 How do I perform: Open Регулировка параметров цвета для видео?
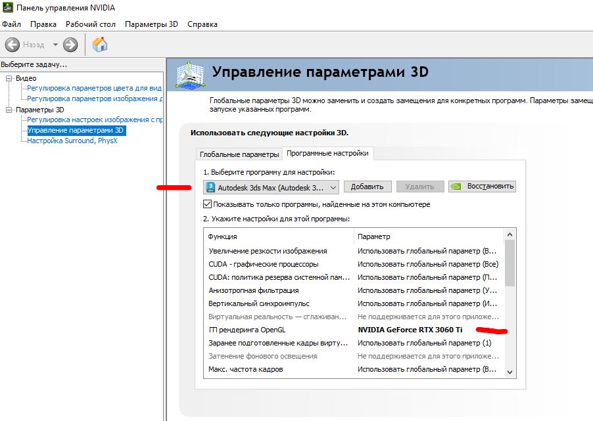tap(94, 88)
